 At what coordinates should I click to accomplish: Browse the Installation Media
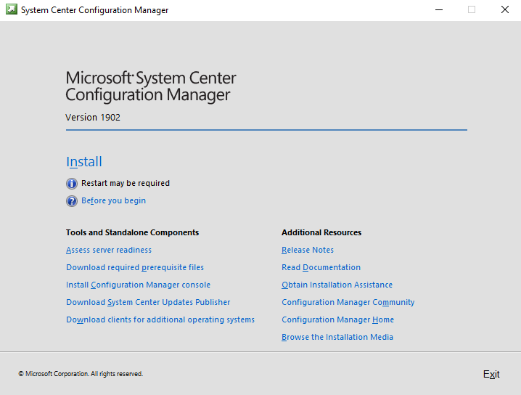coord(337,337)
